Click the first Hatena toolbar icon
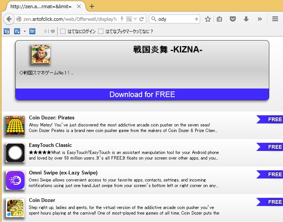The image size is (283, 222). pyautogui.click(x=7, y=31)
